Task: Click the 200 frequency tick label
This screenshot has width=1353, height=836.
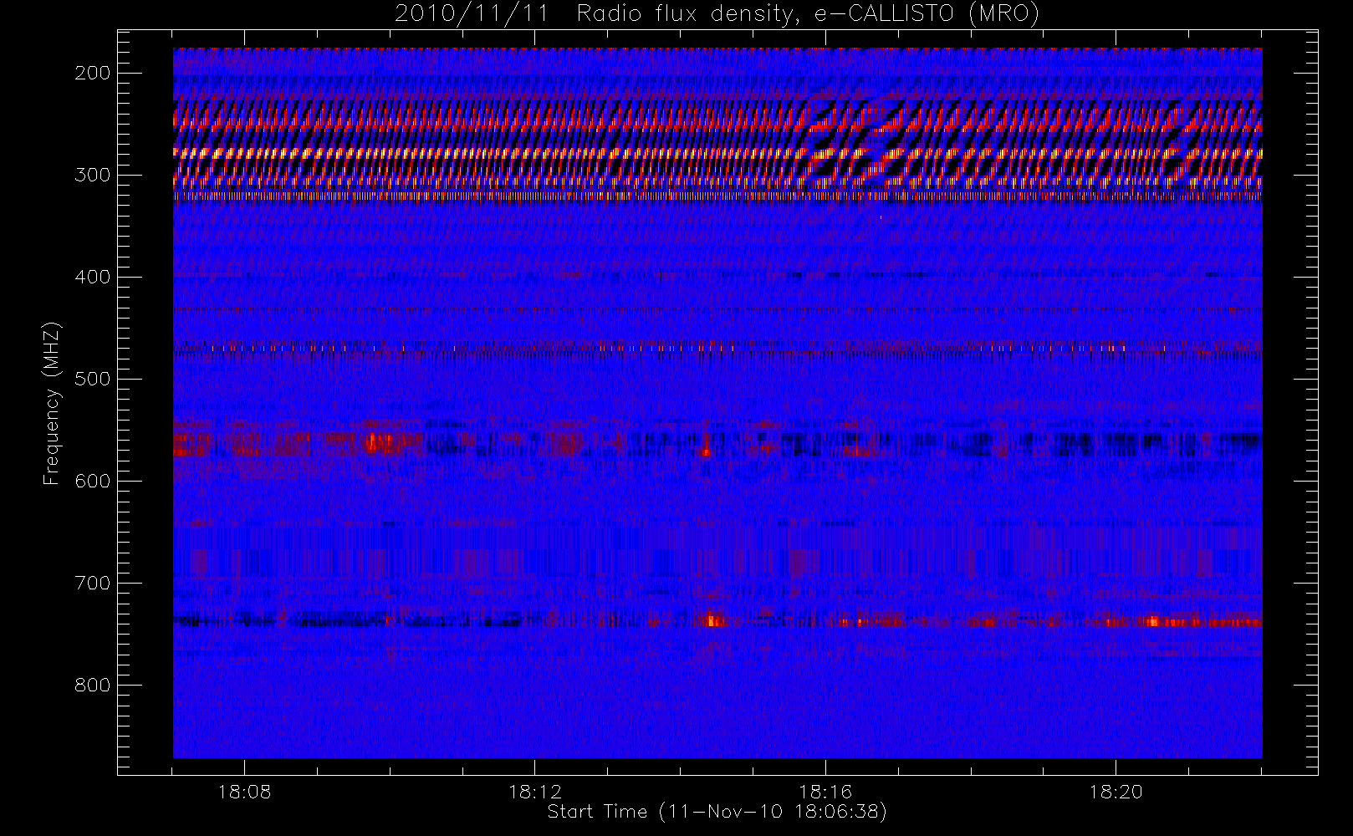Action: coord(93,73)
